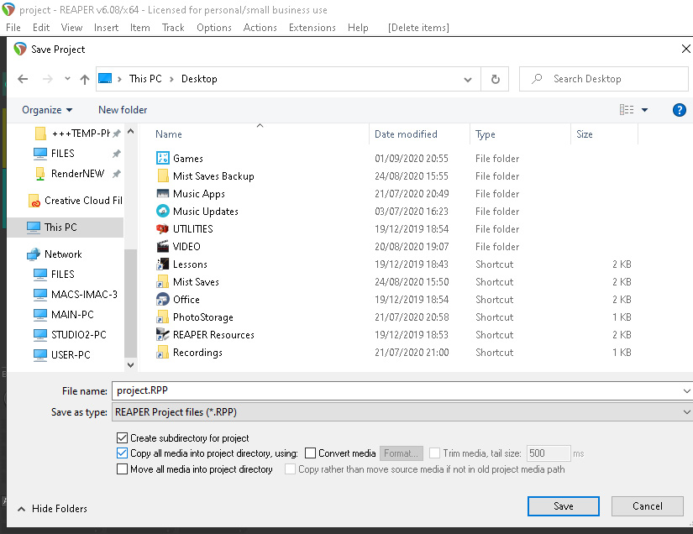
Task: Open the Extensions menu
Action: pyautogui.click(x=312, y=28)
